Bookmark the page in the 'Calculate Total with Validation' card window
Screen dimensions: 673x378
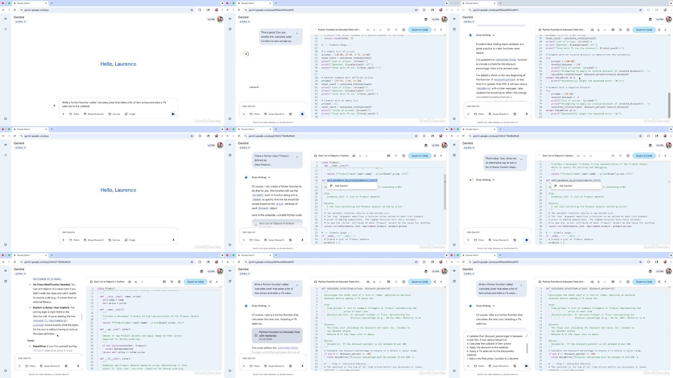click(416, 262)
